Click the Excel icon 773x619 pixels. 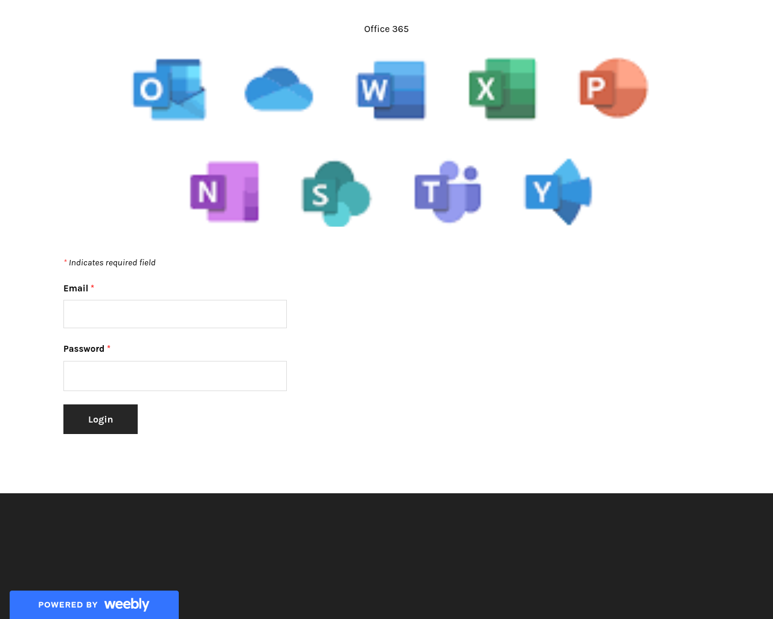[502, 89]
